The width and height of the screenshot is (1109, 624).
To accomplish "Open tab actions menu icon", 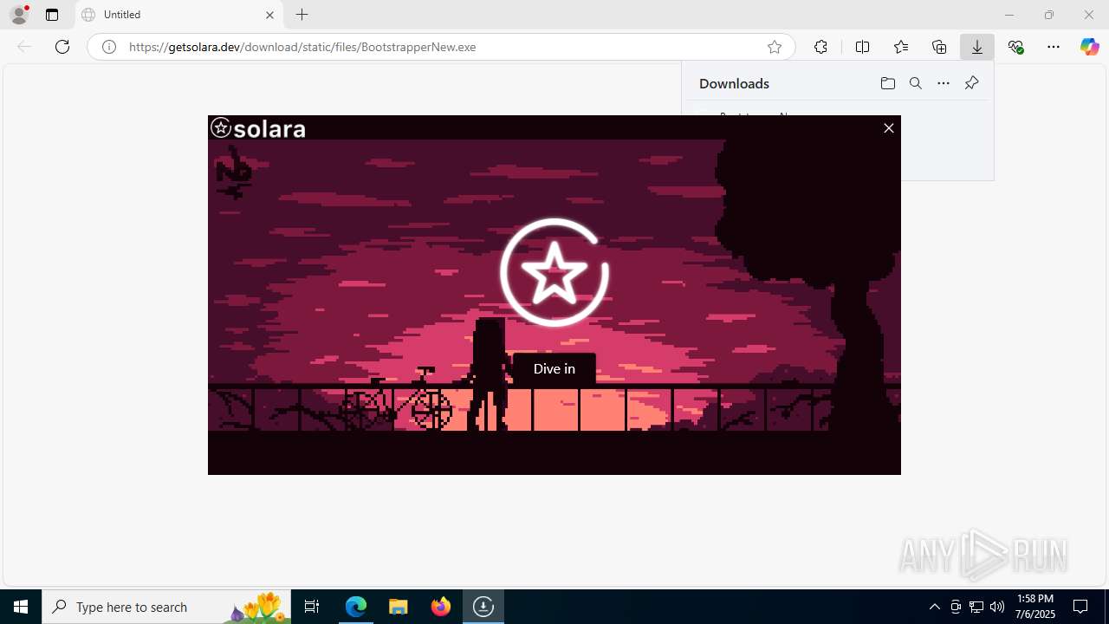I will pos(52,15).
